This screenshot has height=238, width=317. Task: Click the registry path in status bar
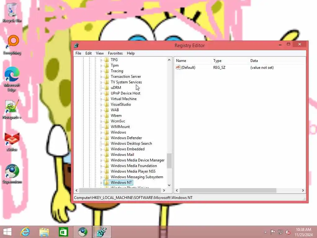(133, 197)
